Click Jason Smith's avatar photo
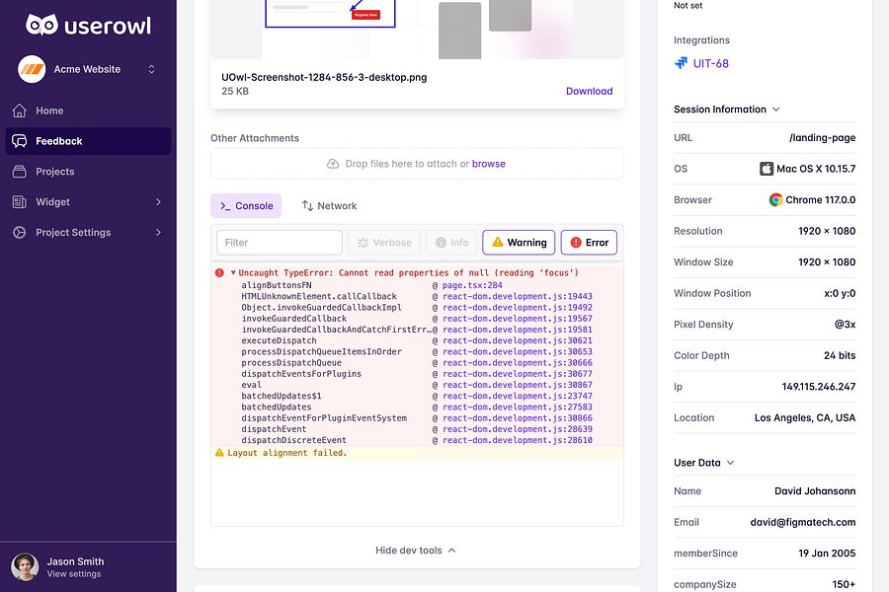889x592 pixels. point(25,567)
